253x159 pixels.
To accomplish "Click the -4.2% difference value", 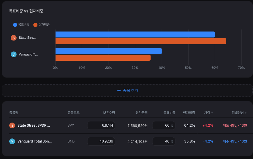I will pos(208,141).
